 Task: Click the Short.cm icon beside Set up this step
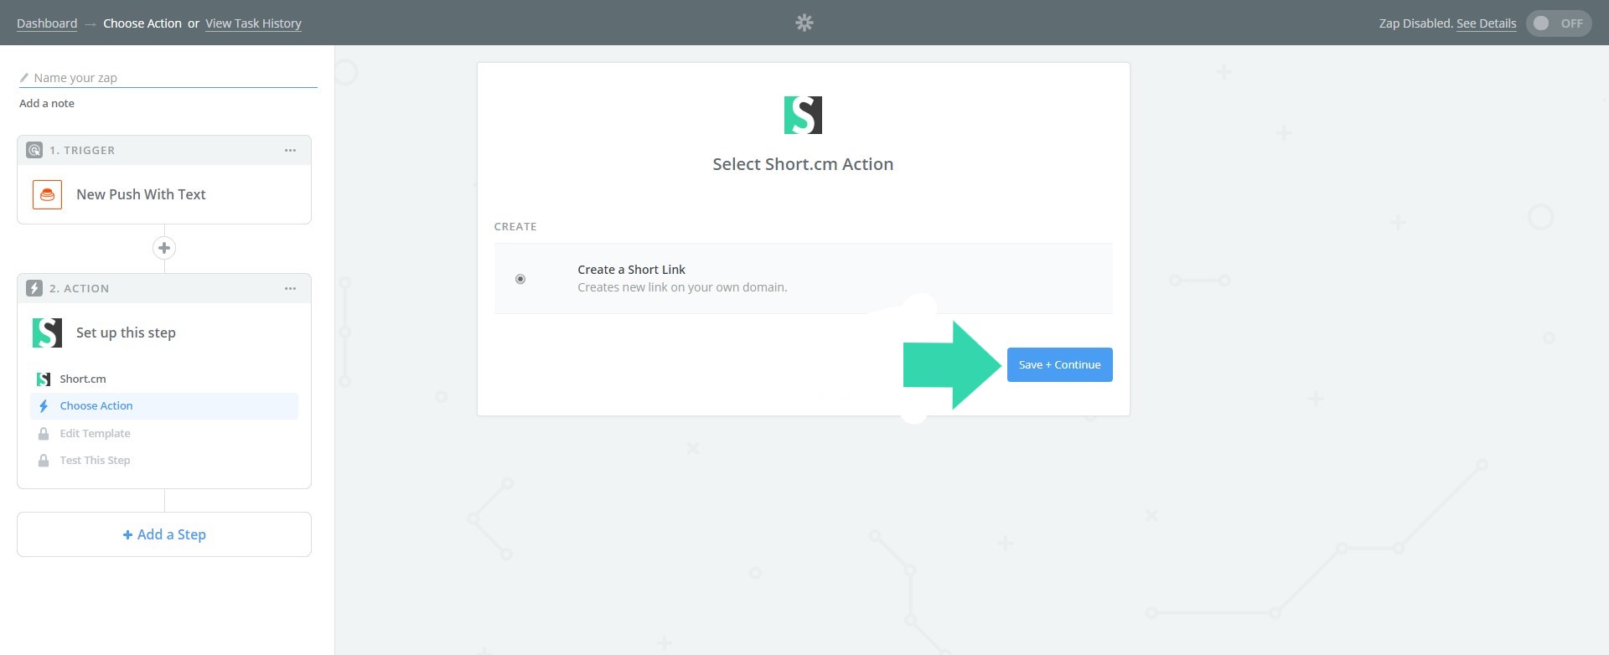click(x=48, y=333)
